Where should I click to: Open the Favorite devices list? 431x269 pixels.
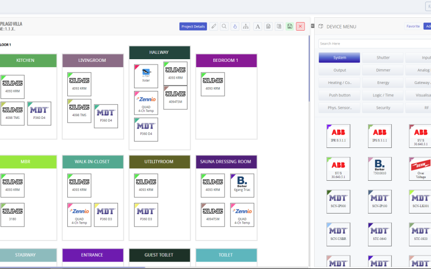pos(413,26)
